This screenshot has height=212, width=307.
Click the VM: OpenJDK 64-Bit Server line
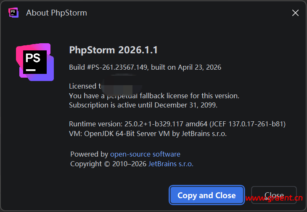click(x=148, y=133)
